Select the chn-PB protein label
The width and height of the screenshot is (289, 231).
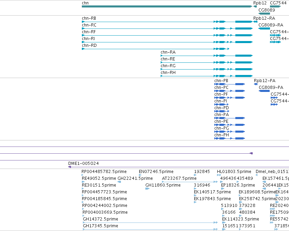pyautogui.click(x=221, y=81)
